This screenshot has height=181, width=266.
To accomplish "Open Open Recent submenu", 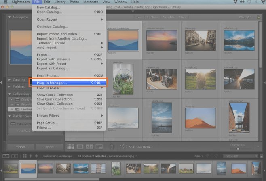I will click(69, 19).
